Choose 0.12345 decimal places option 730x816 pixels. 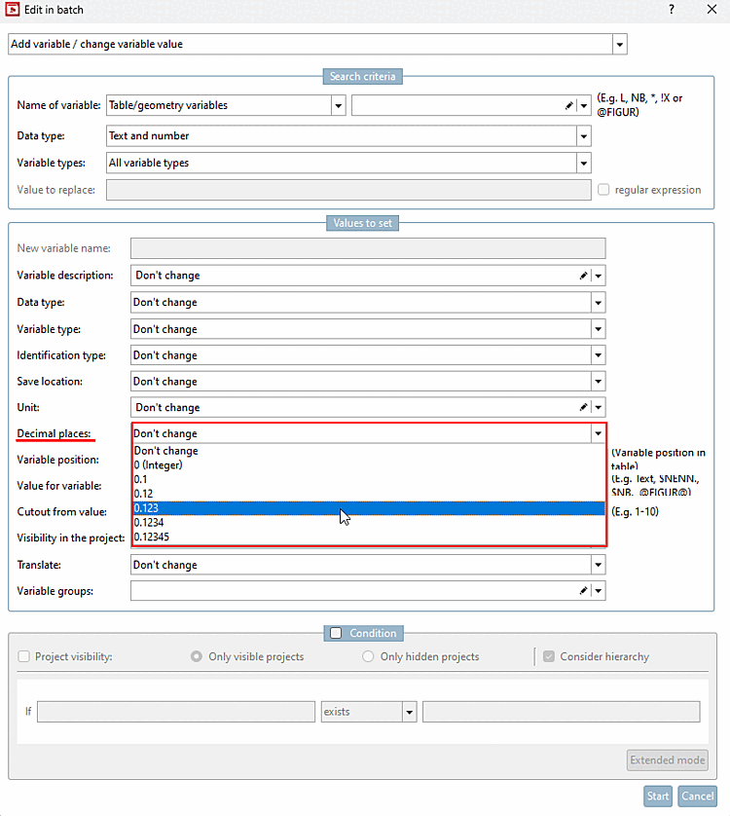coord(369,537)
